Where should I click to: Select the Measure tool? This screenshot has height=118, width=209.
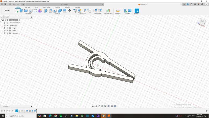coord(118,11)
